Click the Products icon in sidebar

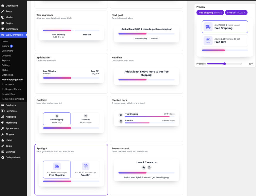click(3, 105)
